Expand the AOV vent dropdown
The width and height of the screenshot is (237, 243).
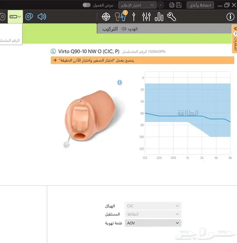[x=153, y=223]
